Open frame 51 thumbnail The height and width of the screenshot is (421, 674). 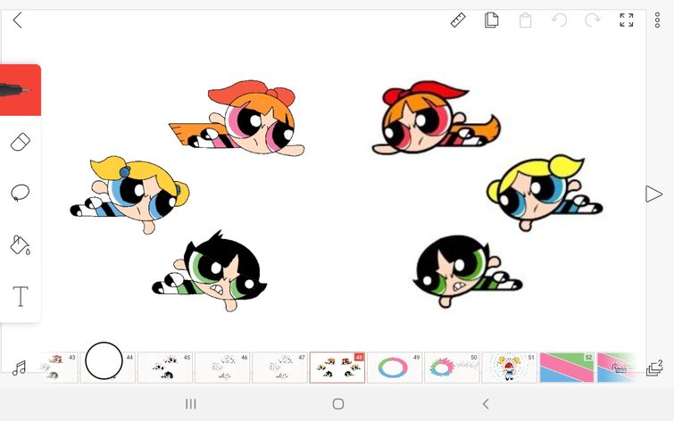click(510, 367)
